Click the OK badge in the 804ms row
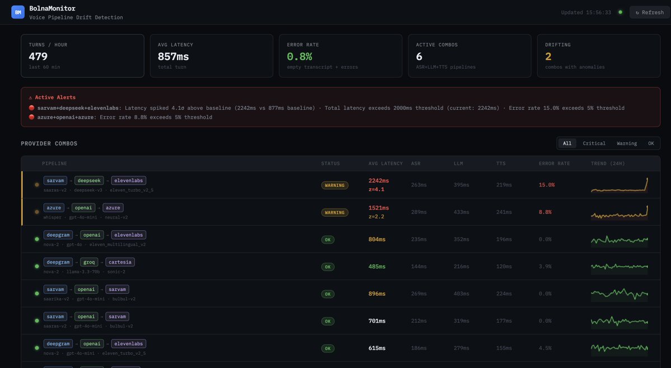This screenshot has height=368, width=671. (328, 240)
